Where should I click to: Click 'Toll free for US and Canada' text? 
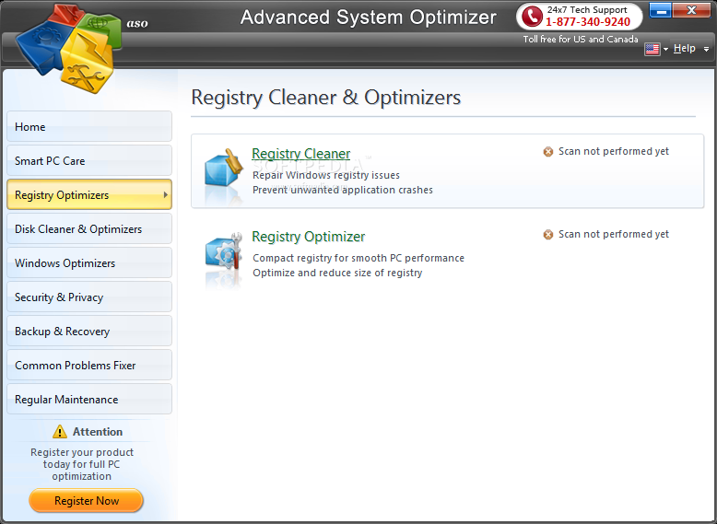[581, 40]
